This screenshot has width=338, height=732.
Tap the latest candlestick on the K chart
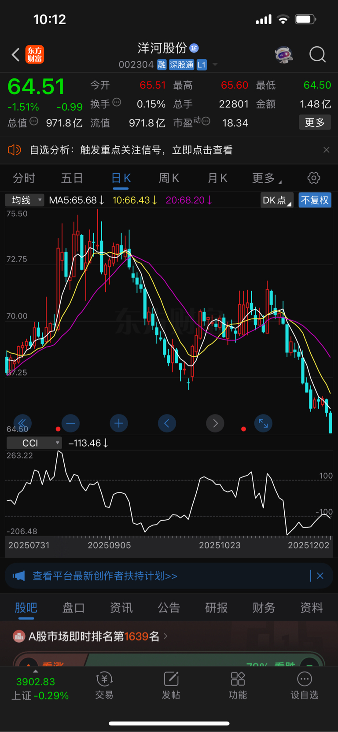331,422
